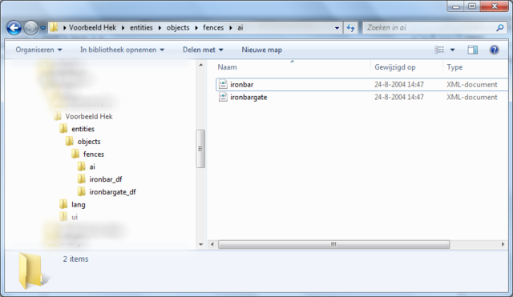Go back with the blue Back arrow
The height and width of the screenshot is (297, 513).
click(x=14, y=28)
